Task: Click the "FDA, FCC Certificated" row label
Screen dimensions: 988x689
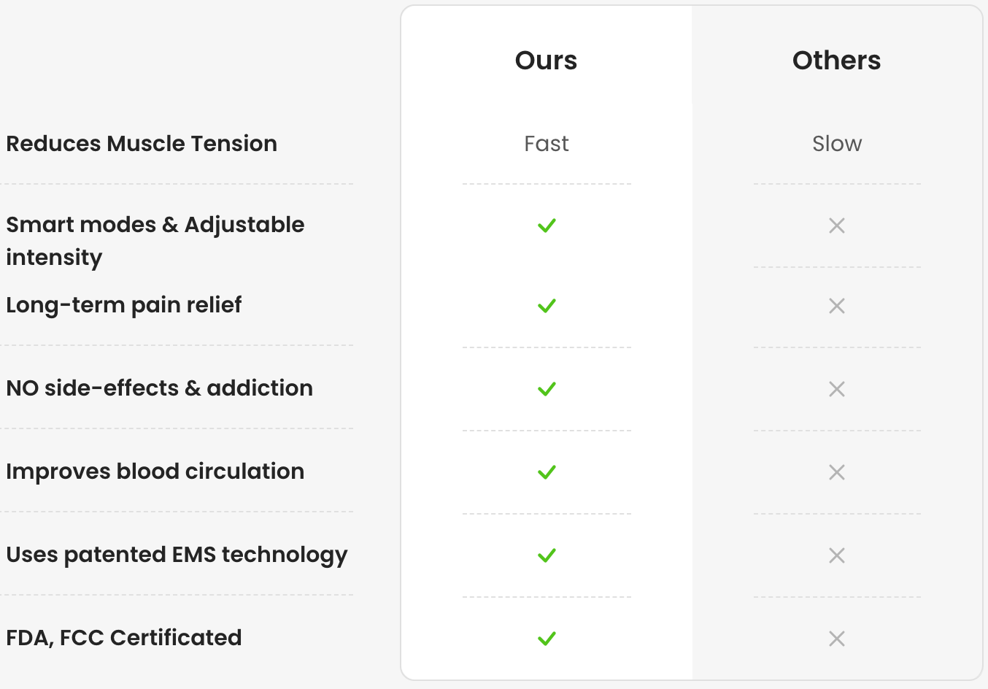Action: [x=124, y=638]
